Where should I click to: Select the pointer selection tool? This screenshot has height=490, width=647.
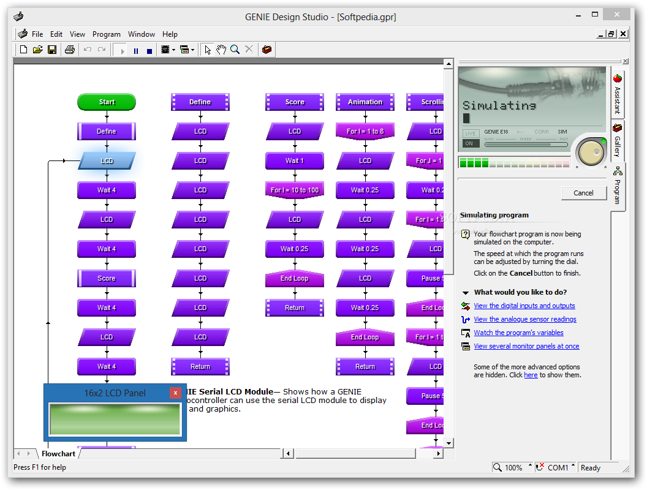(208, 50)
